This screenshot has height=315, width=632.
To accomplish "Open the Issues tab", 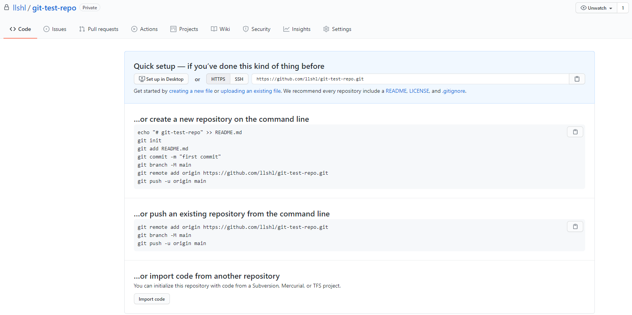I will tap(55, 29).
